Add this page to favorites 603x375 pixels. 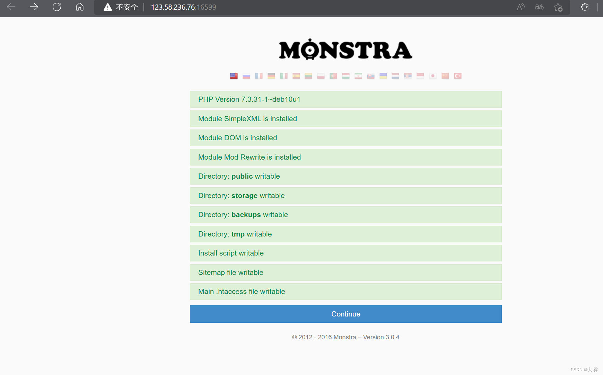[x=558, y=7]
